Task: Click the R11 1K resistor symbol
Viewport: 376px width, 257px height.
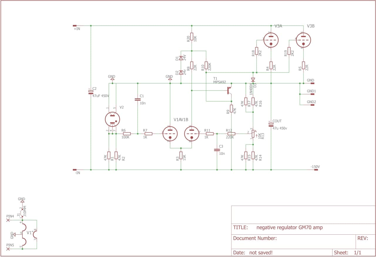Action: tap(210, 134)
